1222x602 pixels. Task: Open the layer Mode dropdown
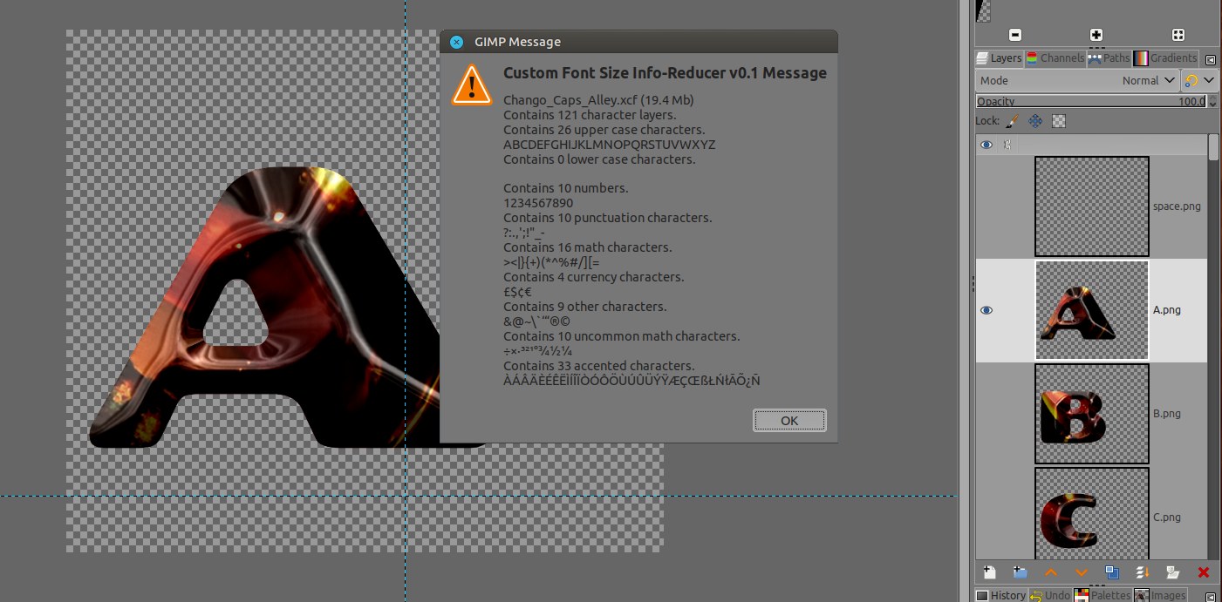click(1077, 80)
